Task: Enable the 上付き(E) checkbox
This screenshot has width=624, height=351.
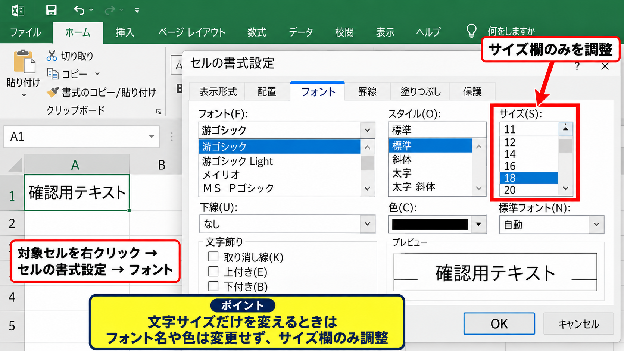Action: point(213,271)
